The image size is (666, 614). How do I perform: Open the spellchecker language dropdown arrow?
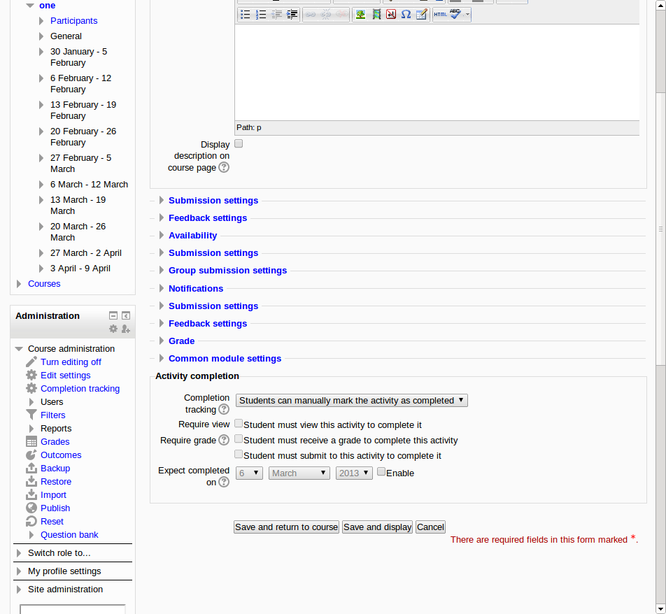click(x=467, y=15)
